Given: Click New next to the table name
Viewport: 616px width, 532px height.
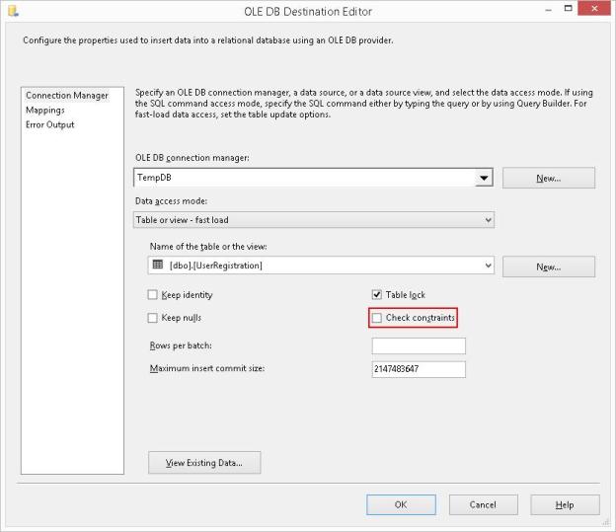Looking at the screenshot, I should coord(548,266).
